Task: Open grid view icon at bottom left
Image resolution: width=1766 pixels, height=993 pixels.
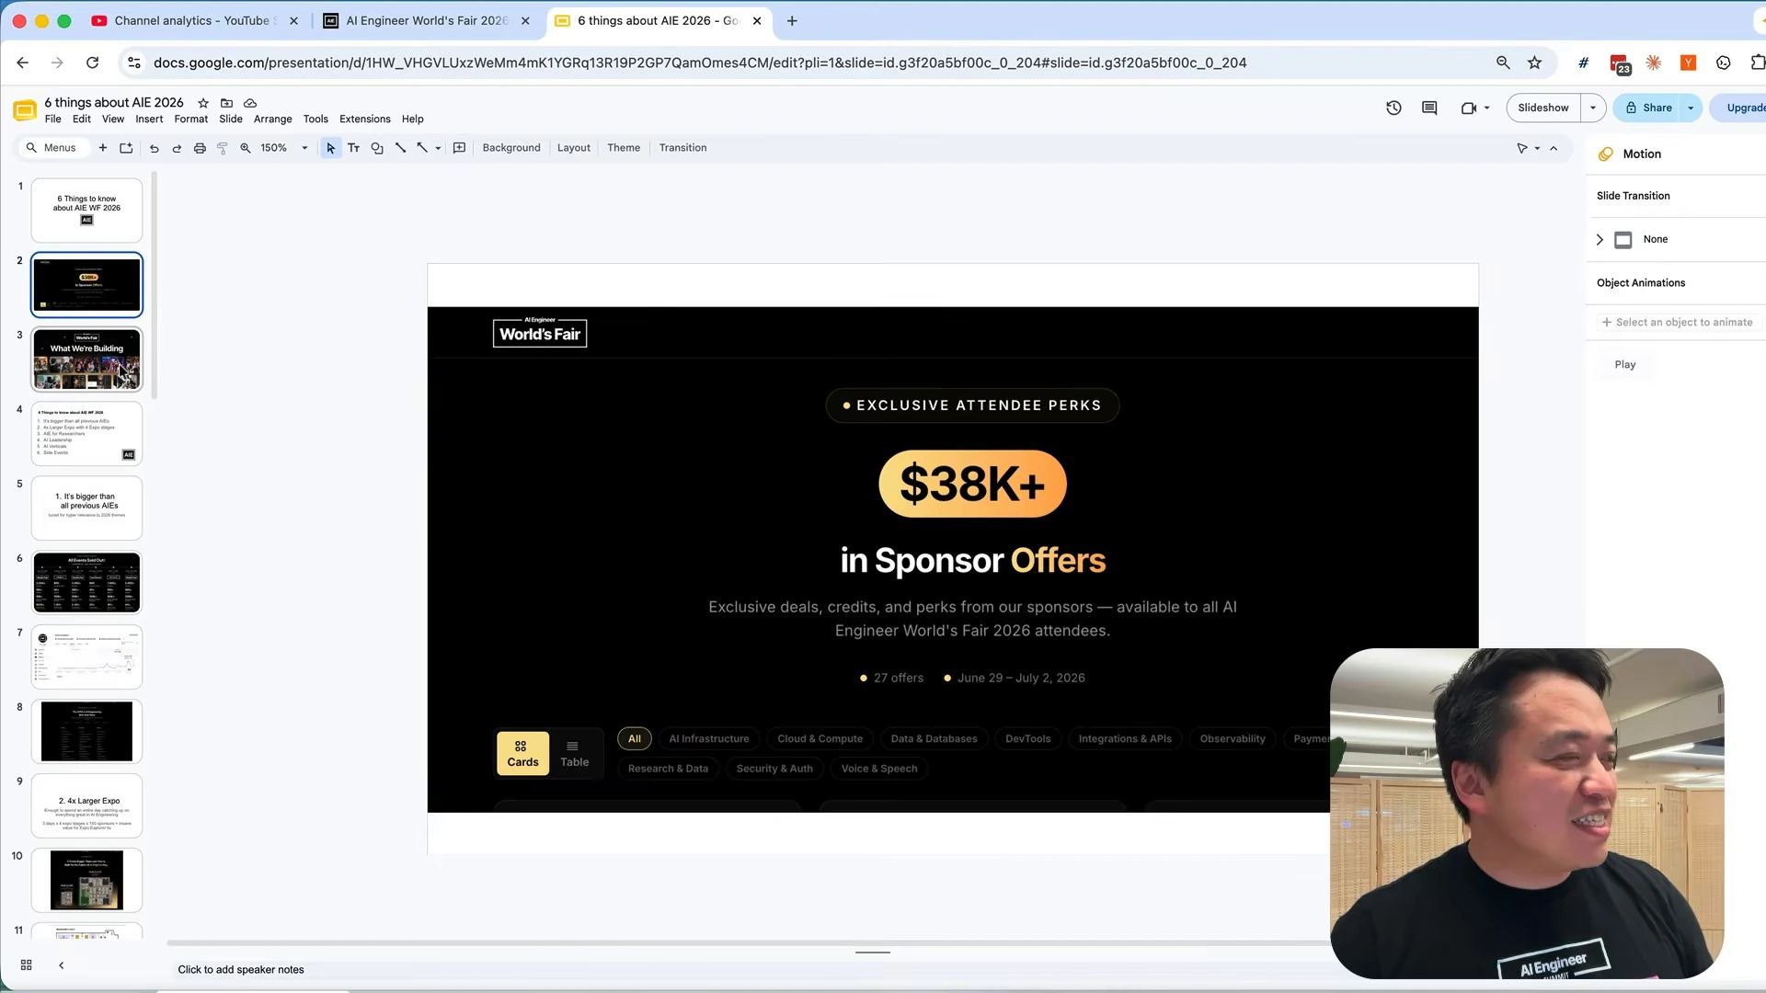Action: coord(27,965)
